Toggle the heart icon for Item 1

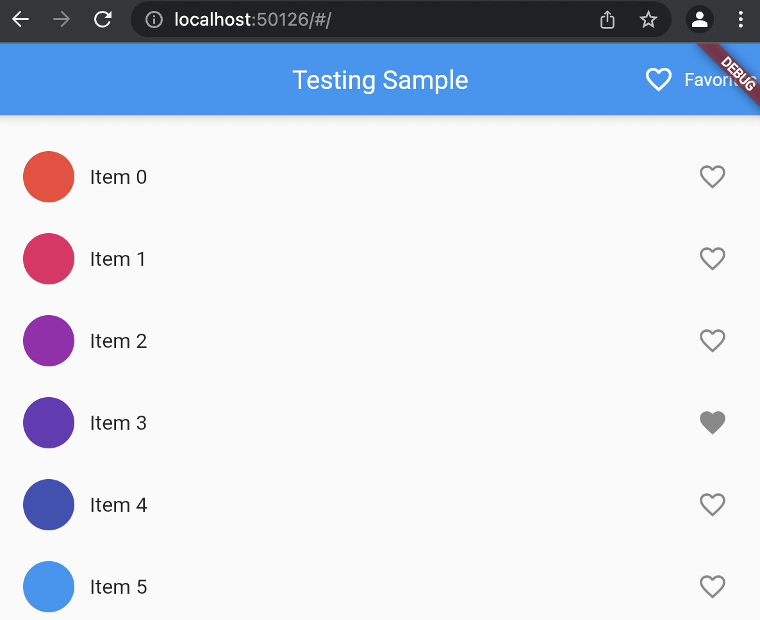(712, 259)
